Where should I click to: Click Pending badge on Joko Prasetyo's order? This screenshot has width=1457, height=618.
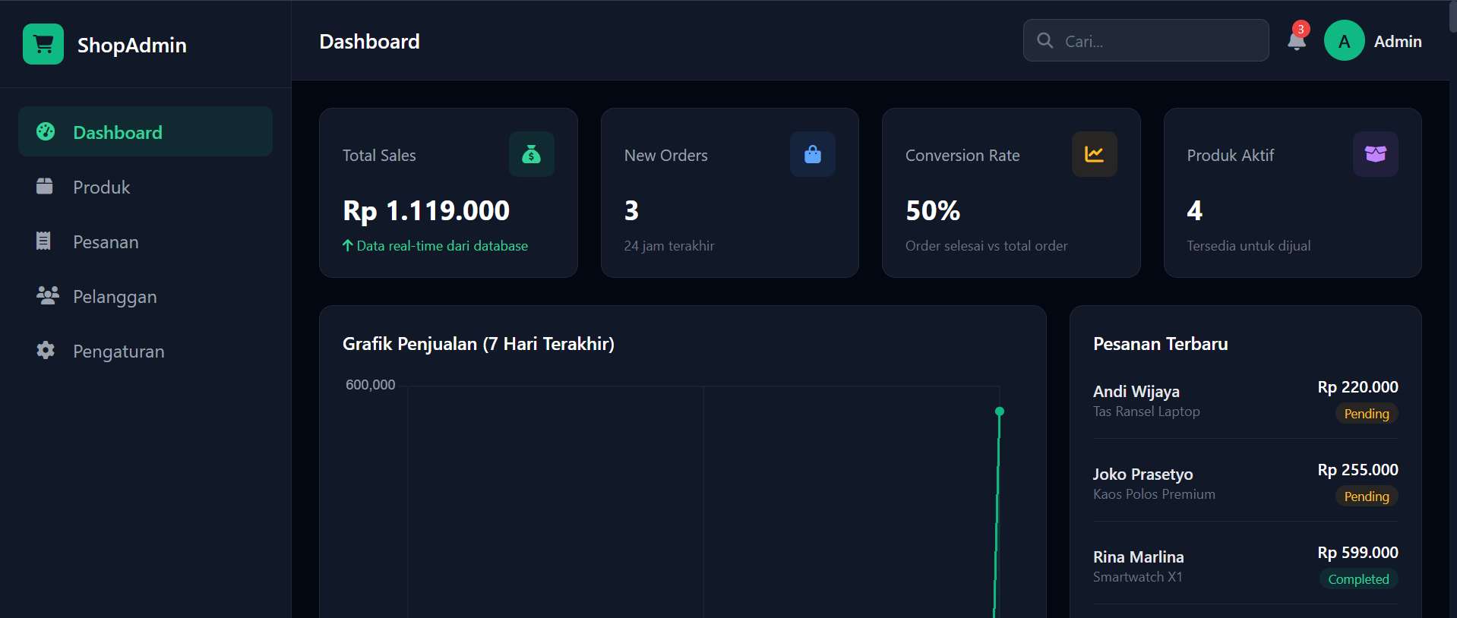click(1367, 497)
